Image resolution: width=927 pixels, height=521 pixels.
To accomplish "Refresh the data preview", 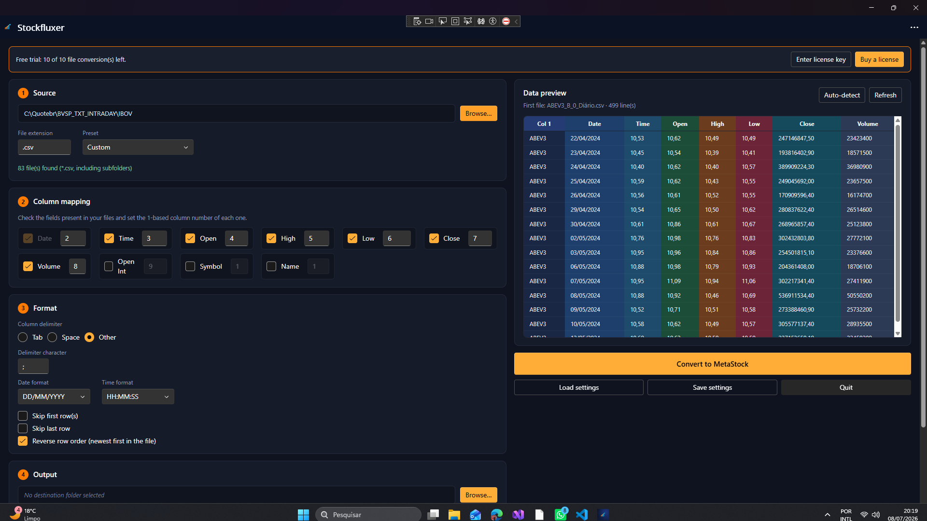I will click(x=885, y=95).
